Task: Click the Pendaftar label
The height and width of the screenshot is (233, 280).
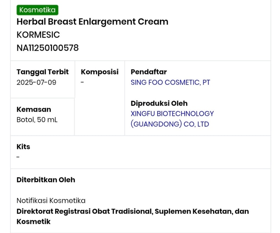Action: tap(149, 72)
